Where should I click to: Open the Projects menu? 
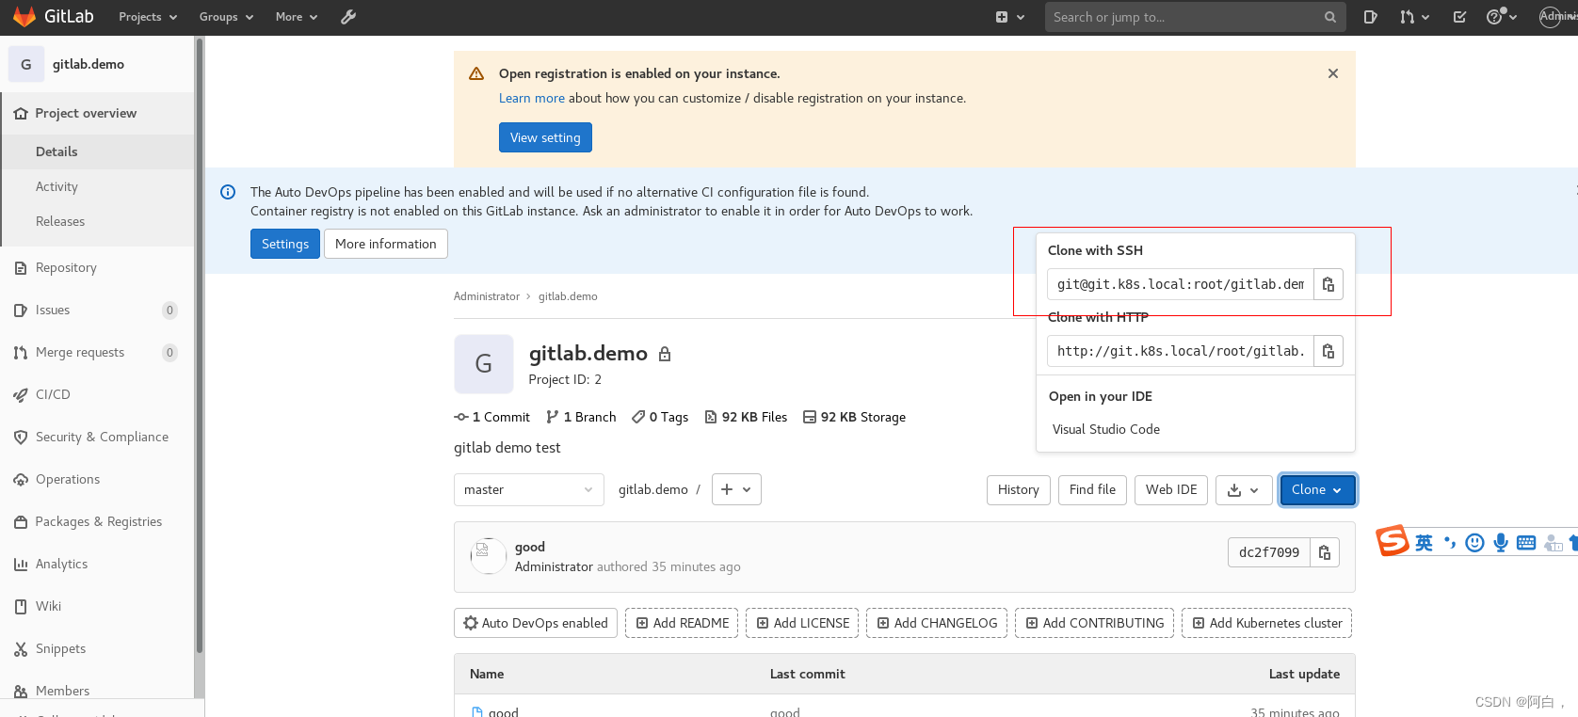point(148,17)
